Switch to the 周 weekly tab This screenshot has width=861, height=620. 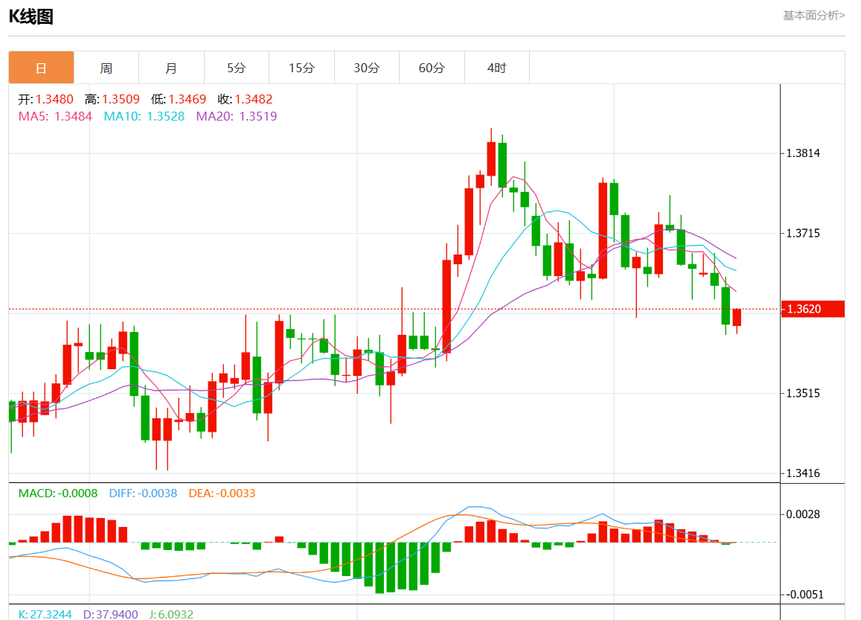click(106, 68)
